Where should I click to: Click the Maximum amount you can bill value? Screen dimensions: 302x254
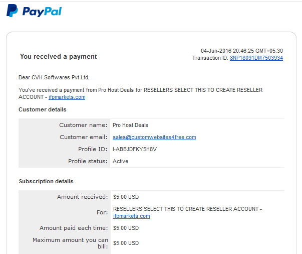tap(126, 243)
